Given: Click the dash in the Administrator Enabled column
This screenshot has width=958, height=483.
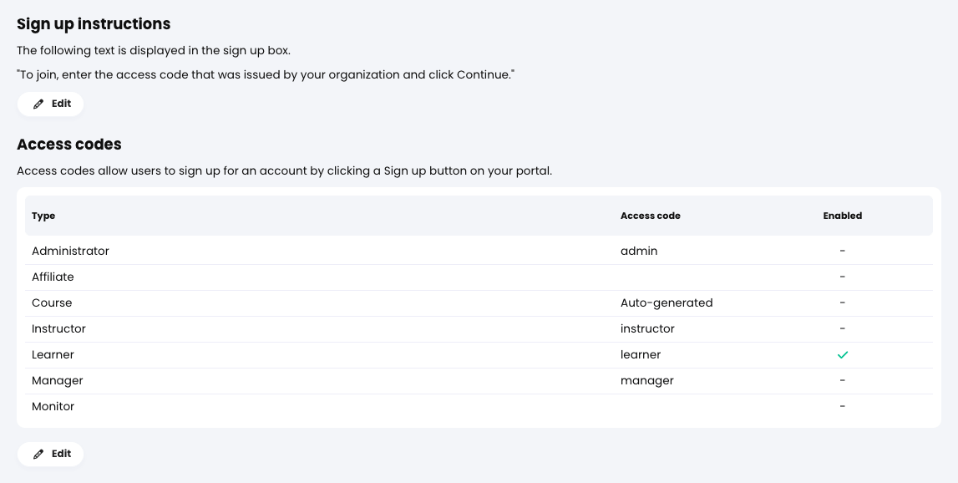Looking at the screenshot, I should (842, 251).
